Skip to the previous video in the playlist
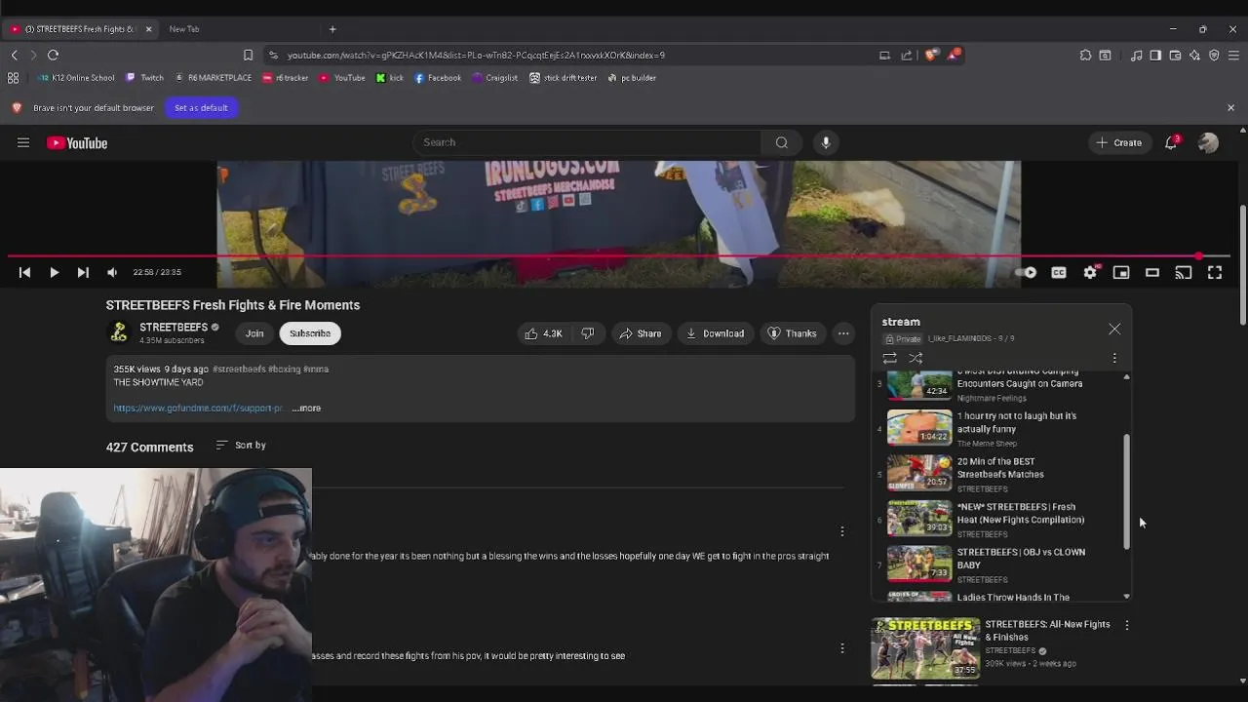Viewport: 1248px width, 702px height. click(24, 273)
